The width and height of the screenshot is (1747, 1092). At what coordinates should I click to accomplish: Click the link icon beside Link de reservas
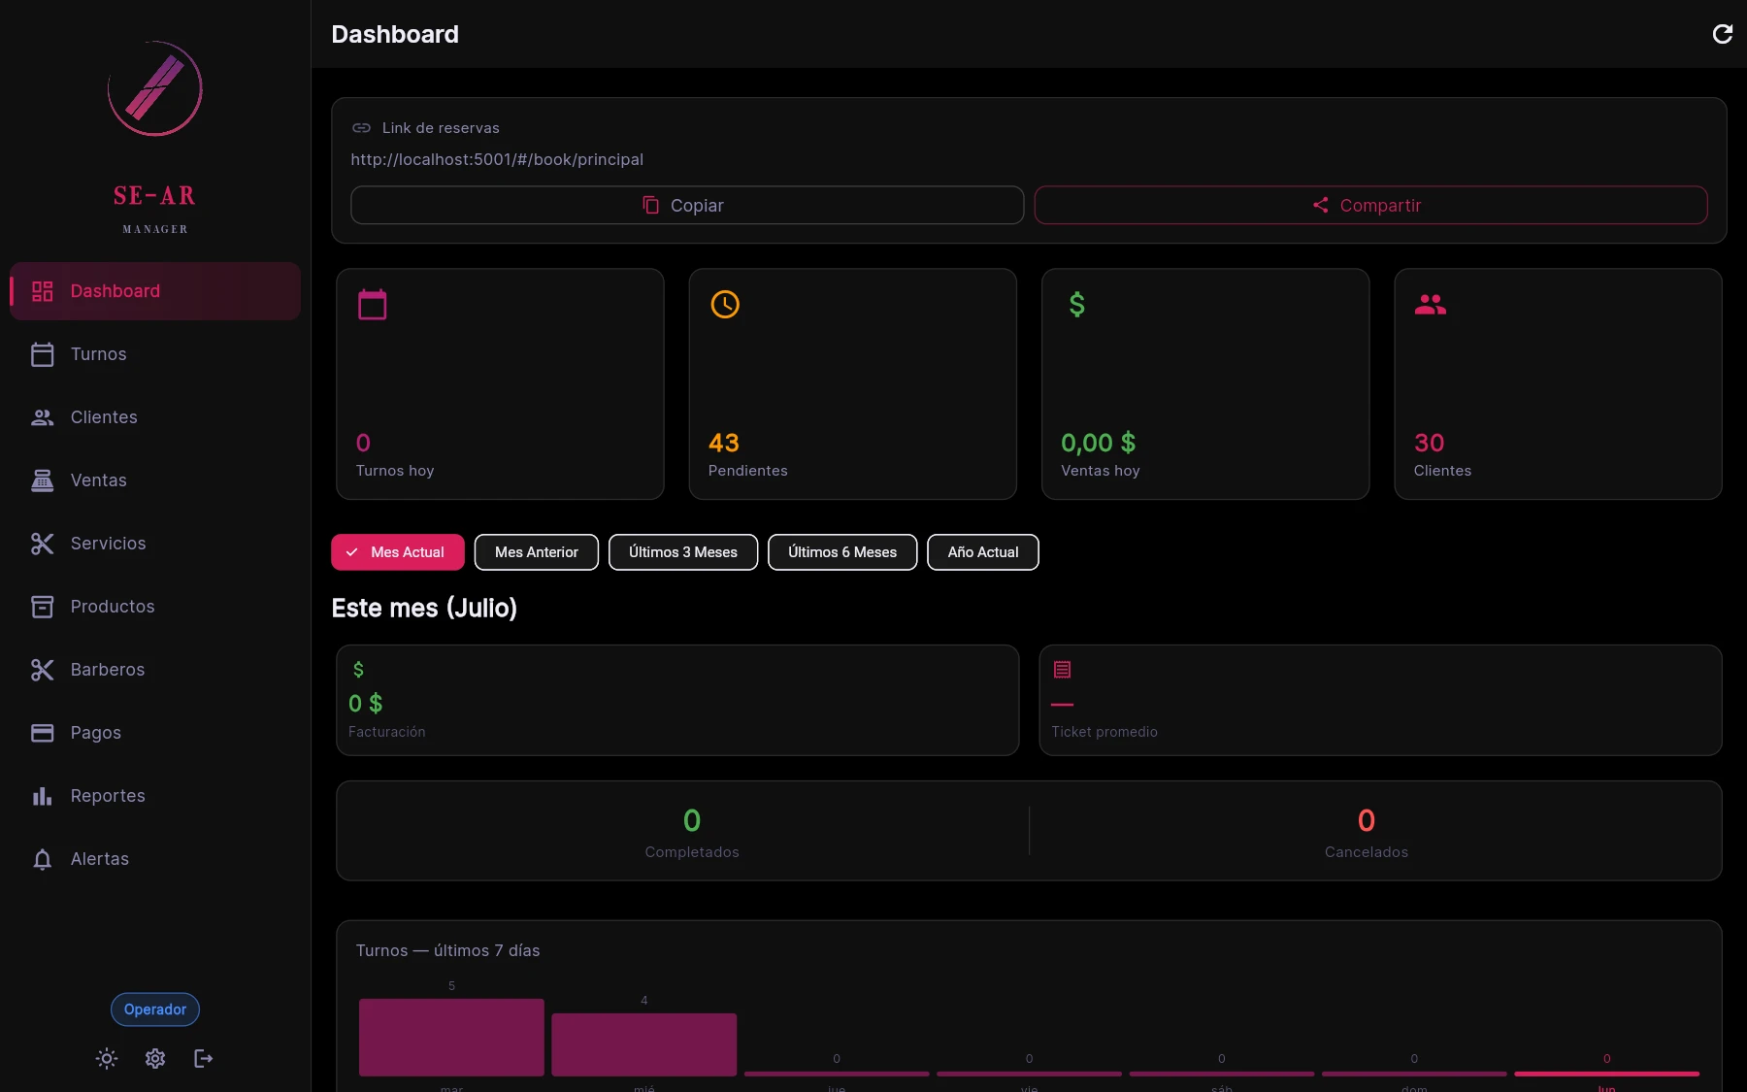click(361, 128)
